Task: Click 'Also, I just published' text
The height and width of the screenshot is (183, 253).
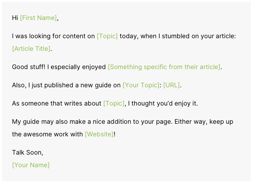Action: click(x=43, y=85)
